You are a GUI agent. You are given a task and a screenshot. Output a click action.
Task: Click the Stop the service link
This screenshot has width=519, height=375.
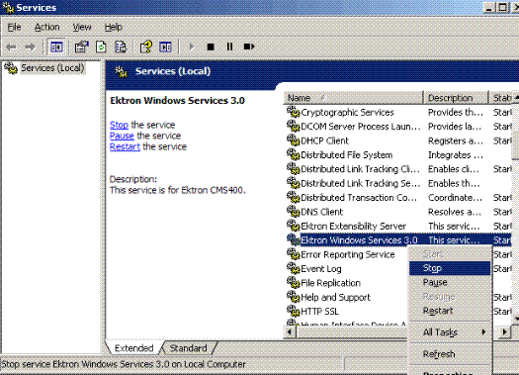(x=119, y=125)
